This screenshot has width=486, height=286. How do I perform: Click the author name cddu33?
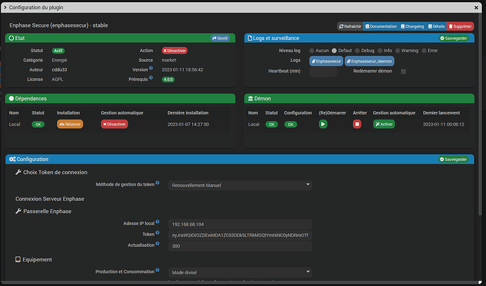point(59,70)
